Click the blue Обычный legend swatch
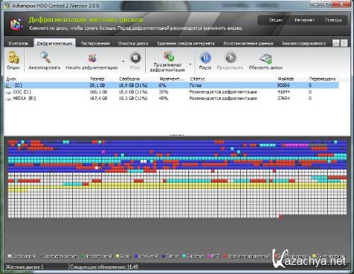Screen dimensions: 354x274 tap(136, 256)
